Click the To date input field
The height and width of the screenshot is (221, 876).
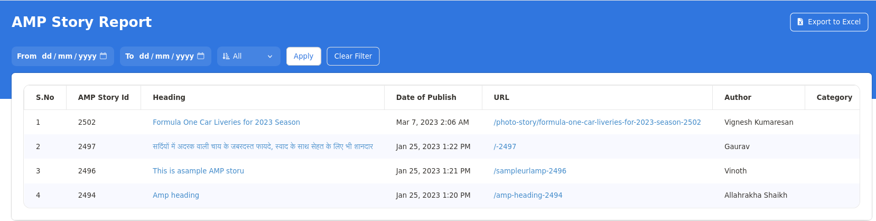[166, 56]
